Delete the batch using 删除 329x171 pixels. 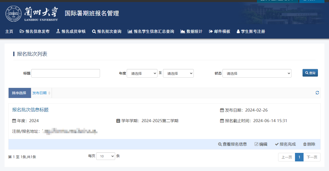coord(309,144)
